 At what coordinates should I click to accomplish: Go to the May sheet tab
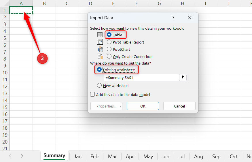coord(148,156)
